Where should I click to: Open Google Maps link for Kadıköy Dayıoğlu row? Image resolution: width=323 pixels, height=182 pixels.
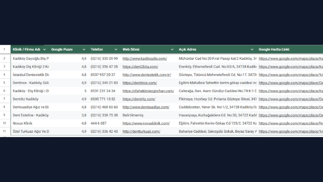click(291, 59)
